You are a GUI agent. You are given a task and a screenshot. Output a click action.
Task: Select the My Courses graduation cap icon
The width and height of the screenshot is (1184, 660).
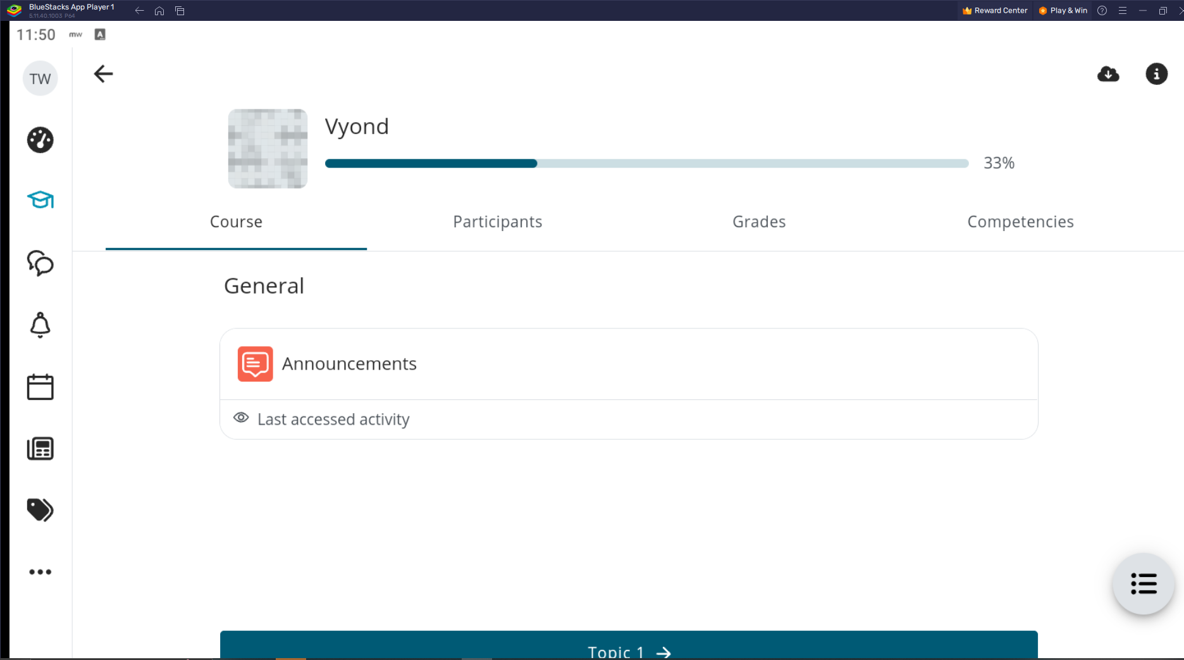(40, 200)
